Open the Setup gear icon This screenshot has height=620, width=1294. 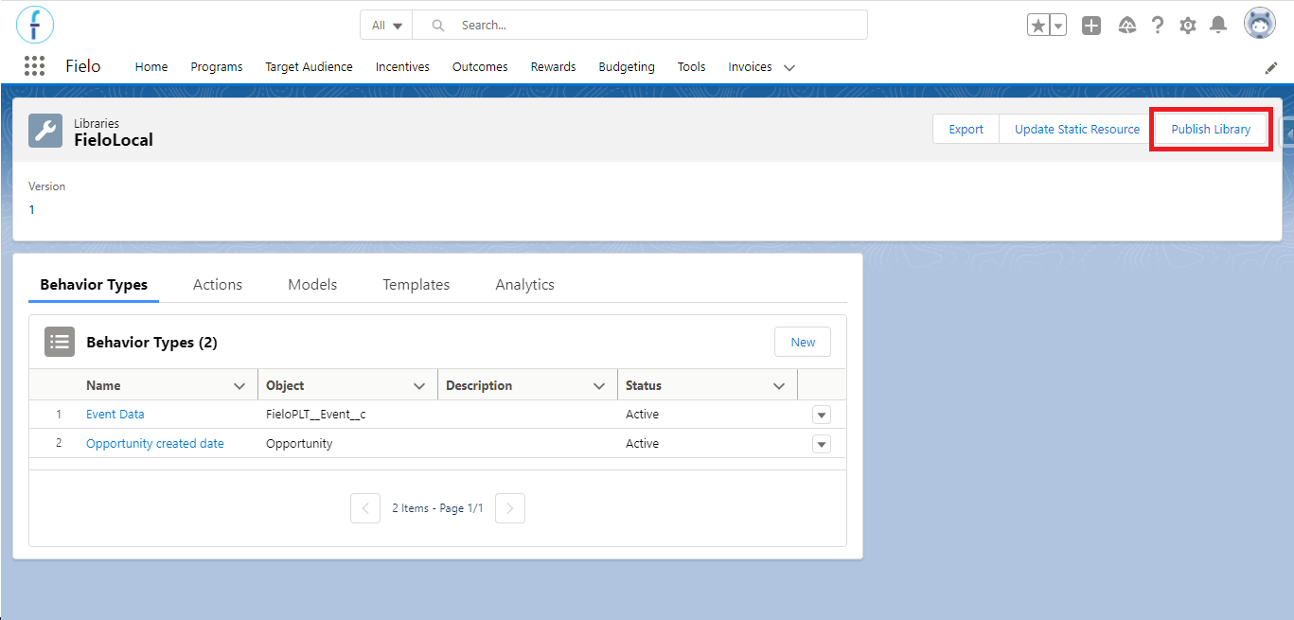point(1188,26)
